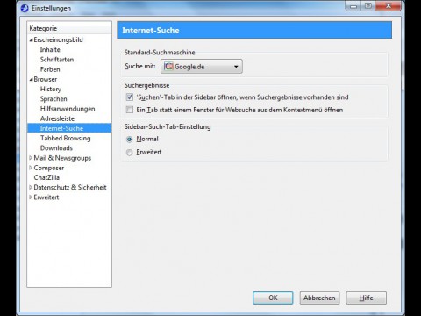Click the Abbrechen button
The height and width of the screenshot is (316, 421).
(319, 298)
